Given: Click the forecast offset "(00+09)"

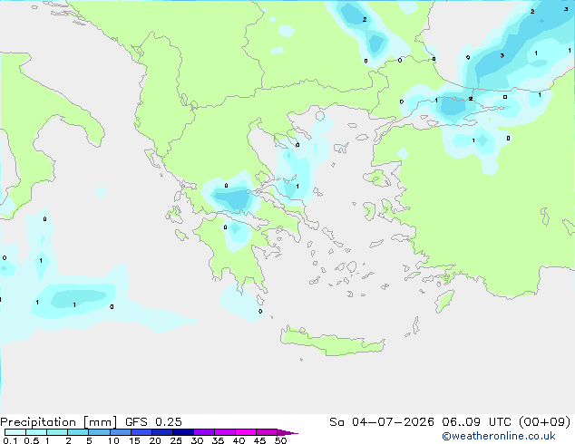Looking at the screenshot, I should point(545,422).
